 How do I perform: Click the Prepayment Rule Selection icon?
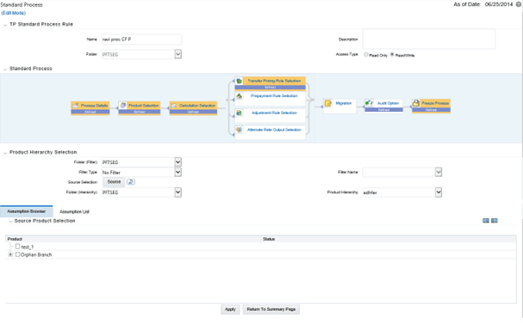pos(239,96)
